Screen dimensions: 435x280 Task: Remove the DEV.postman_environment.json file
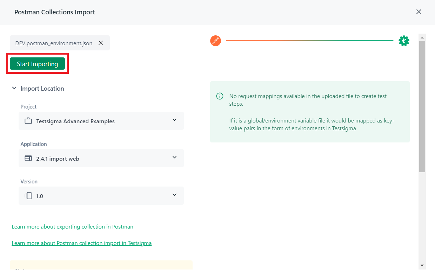(x=101, y=43)
